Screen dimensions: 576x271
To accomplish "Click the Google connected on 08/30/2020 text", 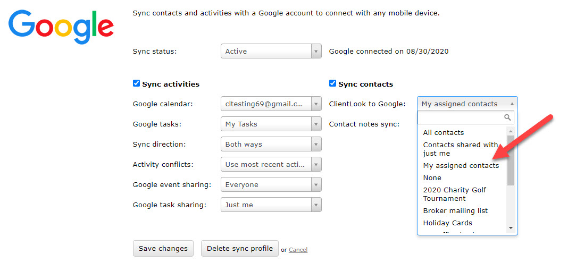I will pyautogui.click(x=389, y=52).
